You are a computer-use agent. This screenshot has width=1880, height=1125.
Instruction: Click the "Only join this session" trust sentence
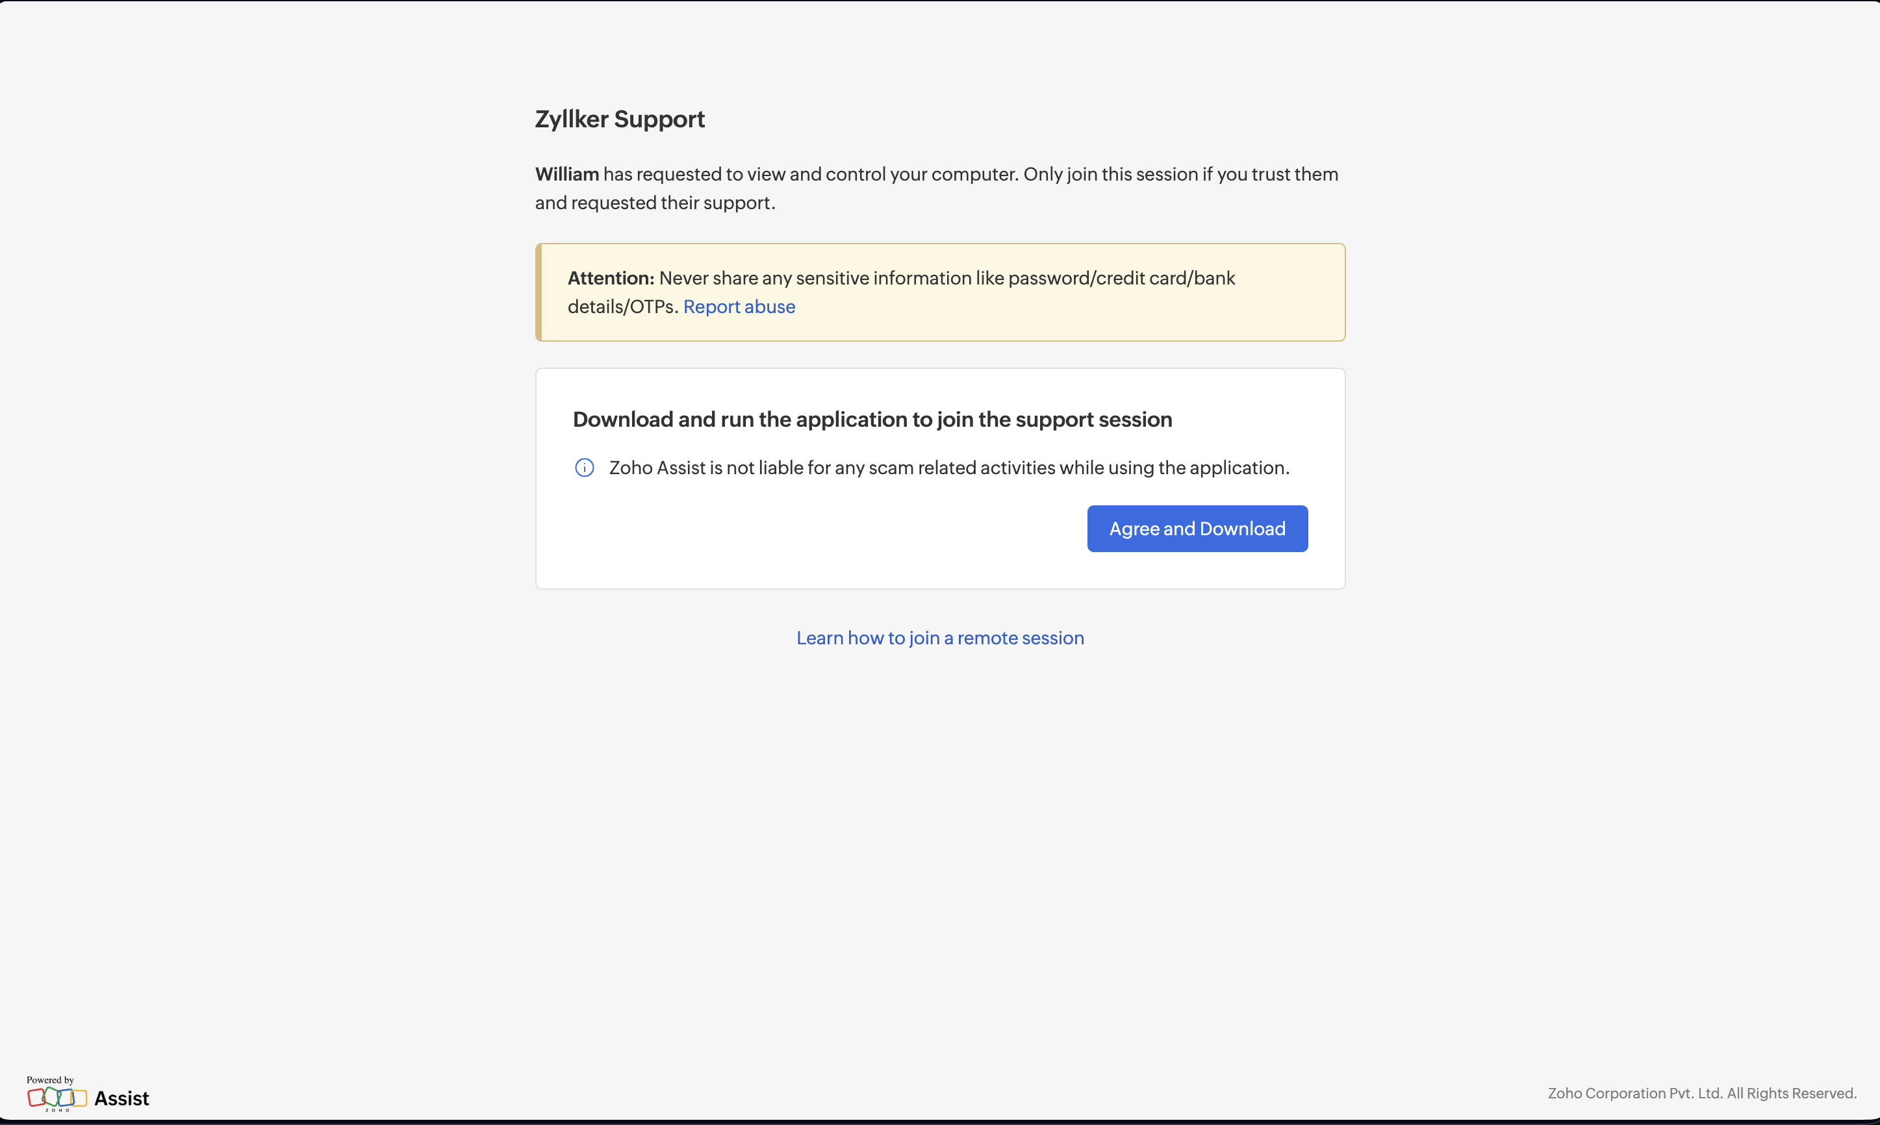[1180, 174]
